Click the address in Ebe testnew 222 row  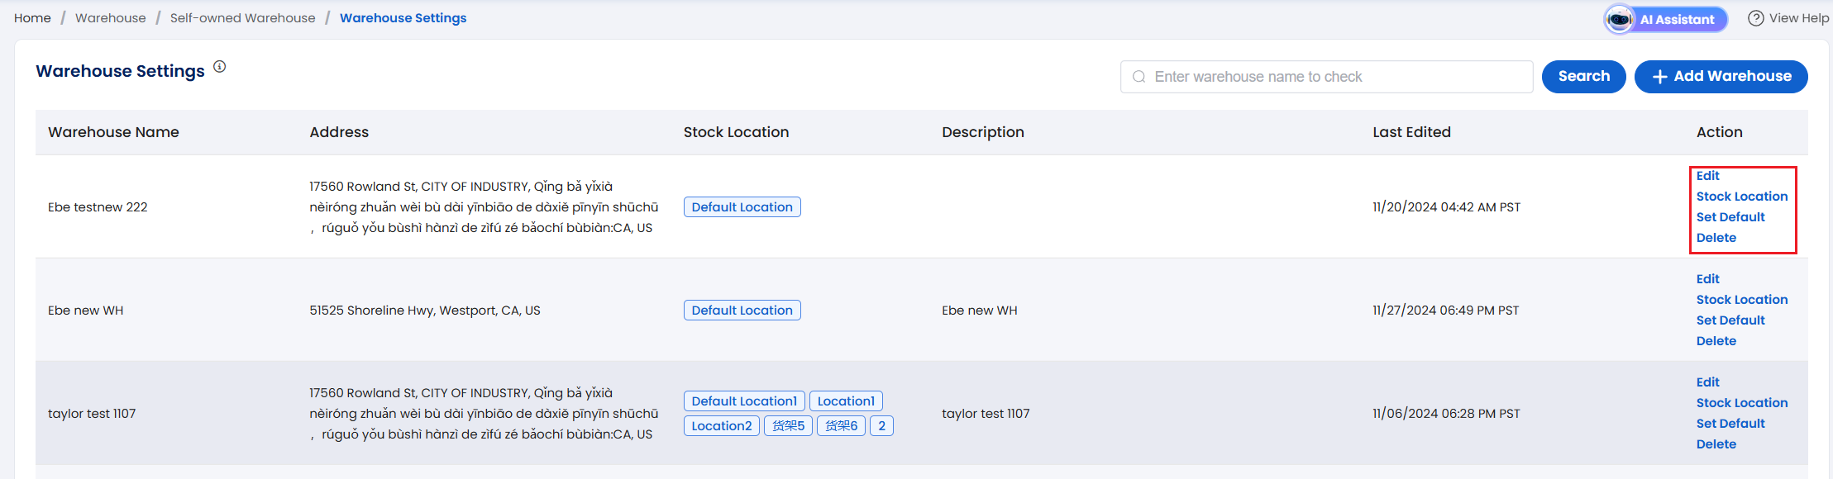coord(485,207)
